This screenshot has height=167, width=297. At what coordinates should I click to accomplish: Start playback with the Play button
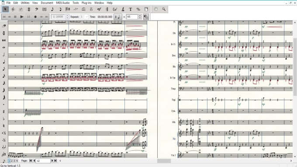click(x=22, y=17)
